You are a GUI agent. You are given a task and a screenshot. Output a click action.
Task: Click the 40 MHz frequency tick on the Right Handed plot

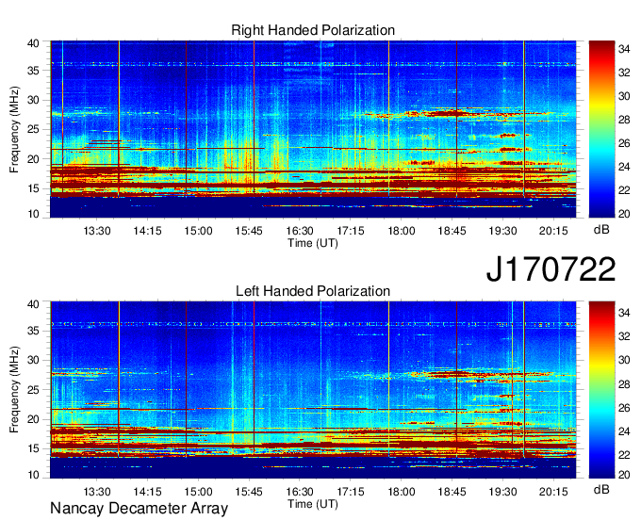[x=33, y=43]
